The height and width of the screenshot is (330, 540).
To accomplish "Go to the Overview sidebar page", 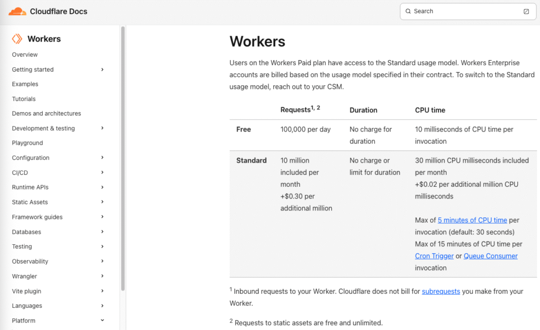I will 25,55.
